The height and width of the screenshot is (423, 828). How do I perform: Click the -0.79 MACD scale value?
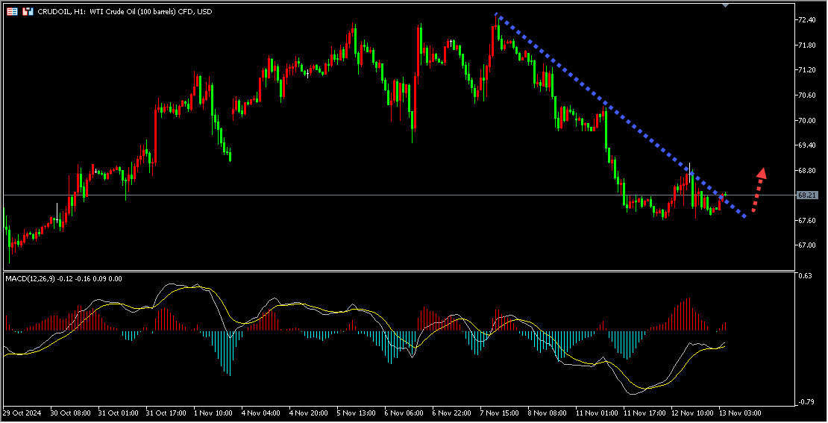coord(805,402)
